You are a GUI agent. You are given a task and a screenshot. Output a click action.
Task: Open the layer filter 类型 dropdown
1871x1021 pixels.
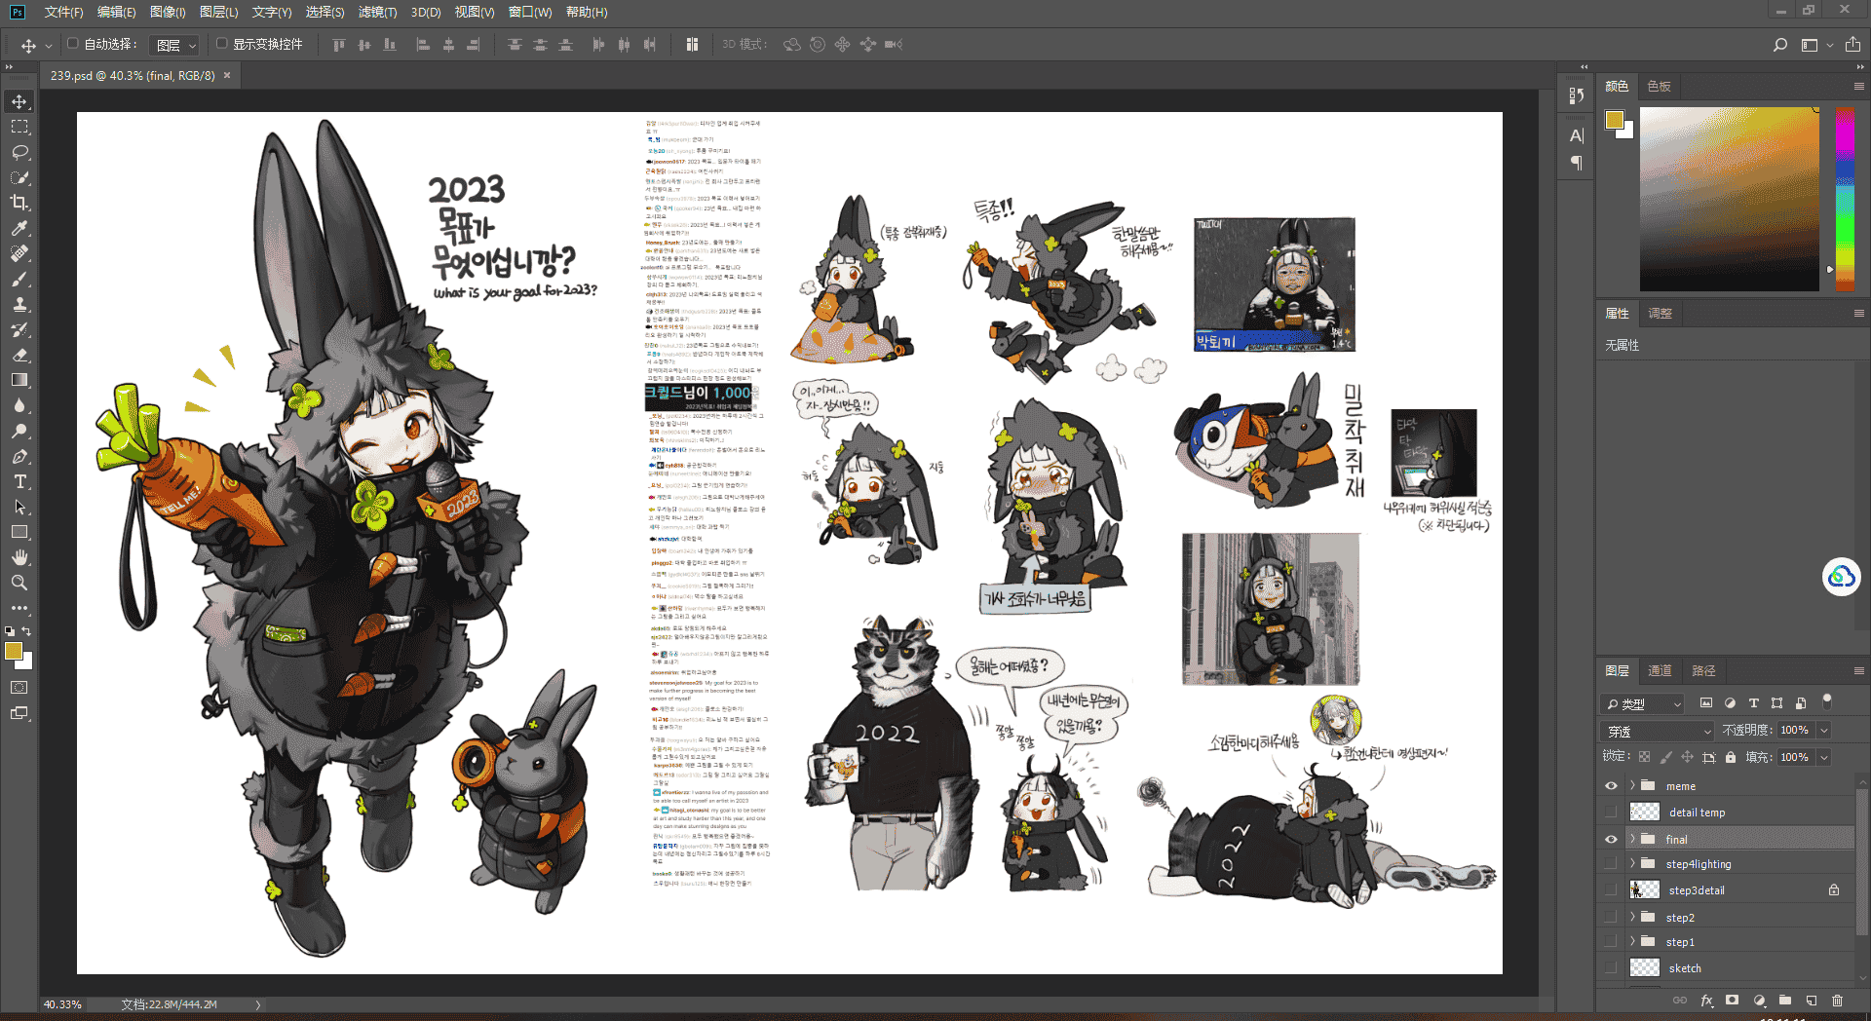pyautogui.click(x=1643, y=703)
